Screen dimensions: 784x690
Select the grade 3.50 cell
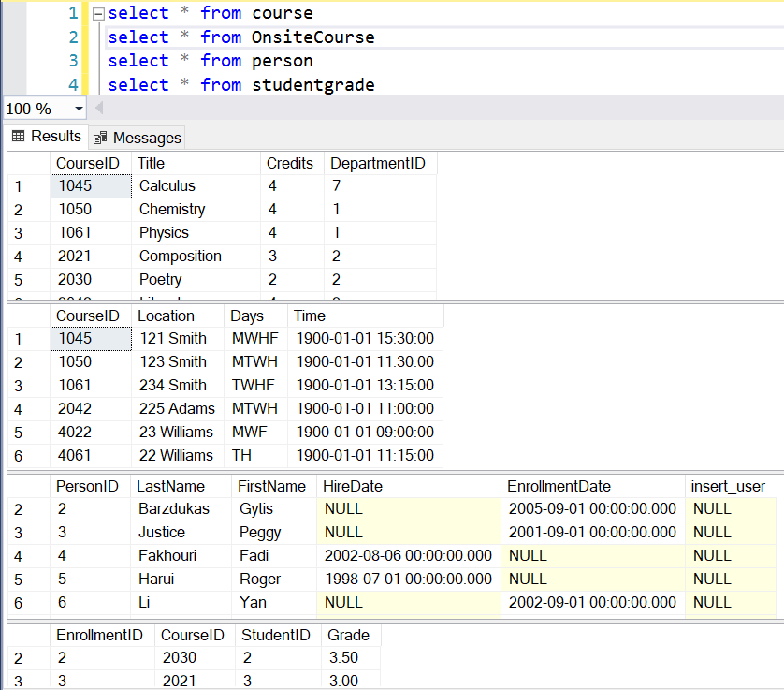pos(351,657)
